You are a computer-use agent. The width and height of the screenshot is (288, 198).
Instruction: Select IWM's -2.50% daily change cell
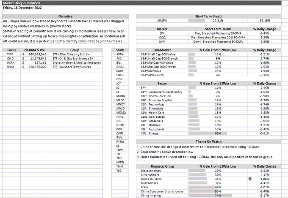point(264,42)
